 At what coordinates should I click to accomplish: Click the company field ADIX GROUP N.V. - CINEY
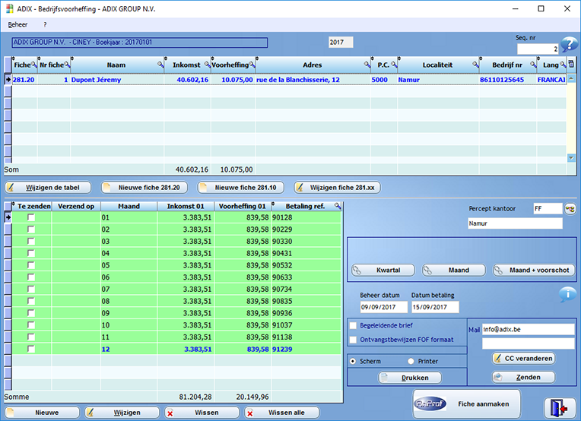(x=139, y=43)
